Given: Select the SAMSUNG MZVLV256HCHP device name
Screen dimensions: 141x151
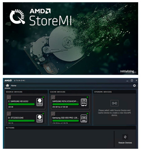Looking at the screenshot, I should click(x=65, y=101).
